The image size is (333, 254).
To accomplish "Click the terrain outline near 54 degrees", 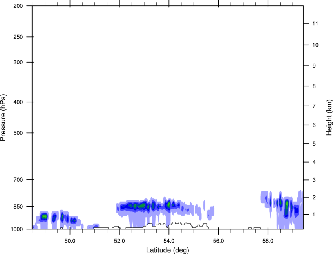I will tap(169, 225).
